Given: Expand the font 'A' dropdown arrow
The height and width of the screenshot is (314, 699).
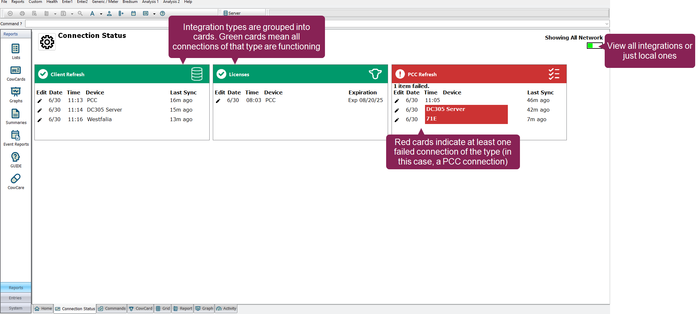Looking at the screenshot, I should (101, 14).
